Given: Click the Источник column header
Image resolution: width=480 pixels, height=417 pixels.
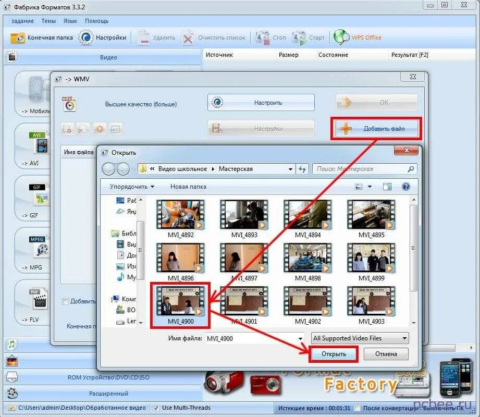Looking at the screenshot, I should 219,55.
